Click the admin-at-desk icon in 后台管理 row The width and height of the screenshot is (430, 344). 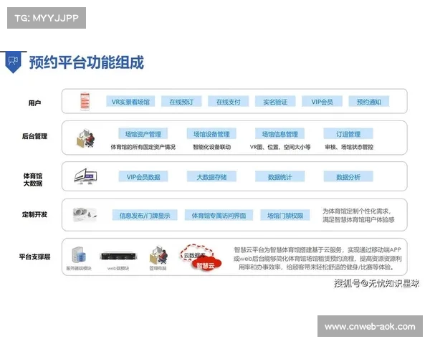pyautogui.click(x=85, y=137)
